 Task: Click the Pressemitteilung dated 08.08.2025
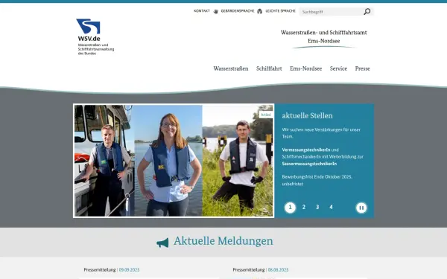point(261,269)
